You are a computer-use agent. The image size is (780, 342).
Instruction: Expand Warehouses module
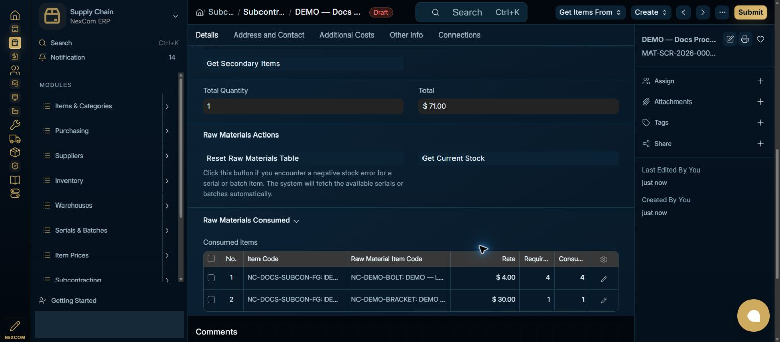point(166,206)
